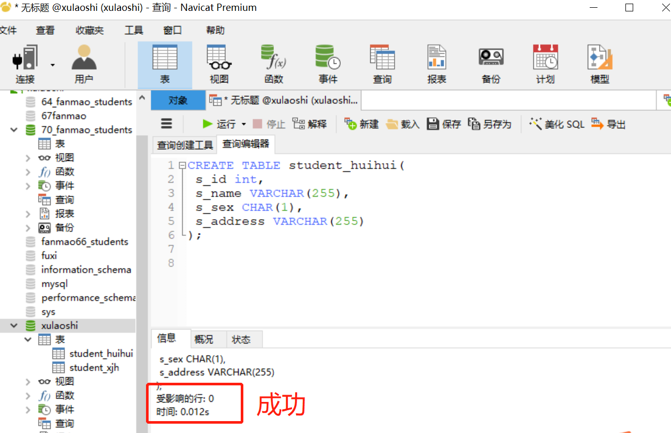Click the 停止 stop button
The height and width of the screenshot is (433, 671).
click(269, 124)
